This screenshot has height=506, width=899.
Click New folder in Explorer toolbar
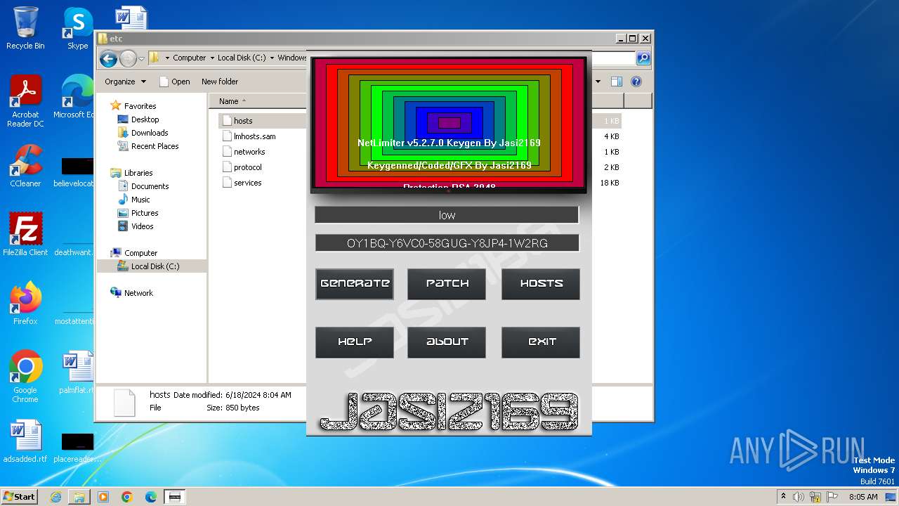point(220,82)
